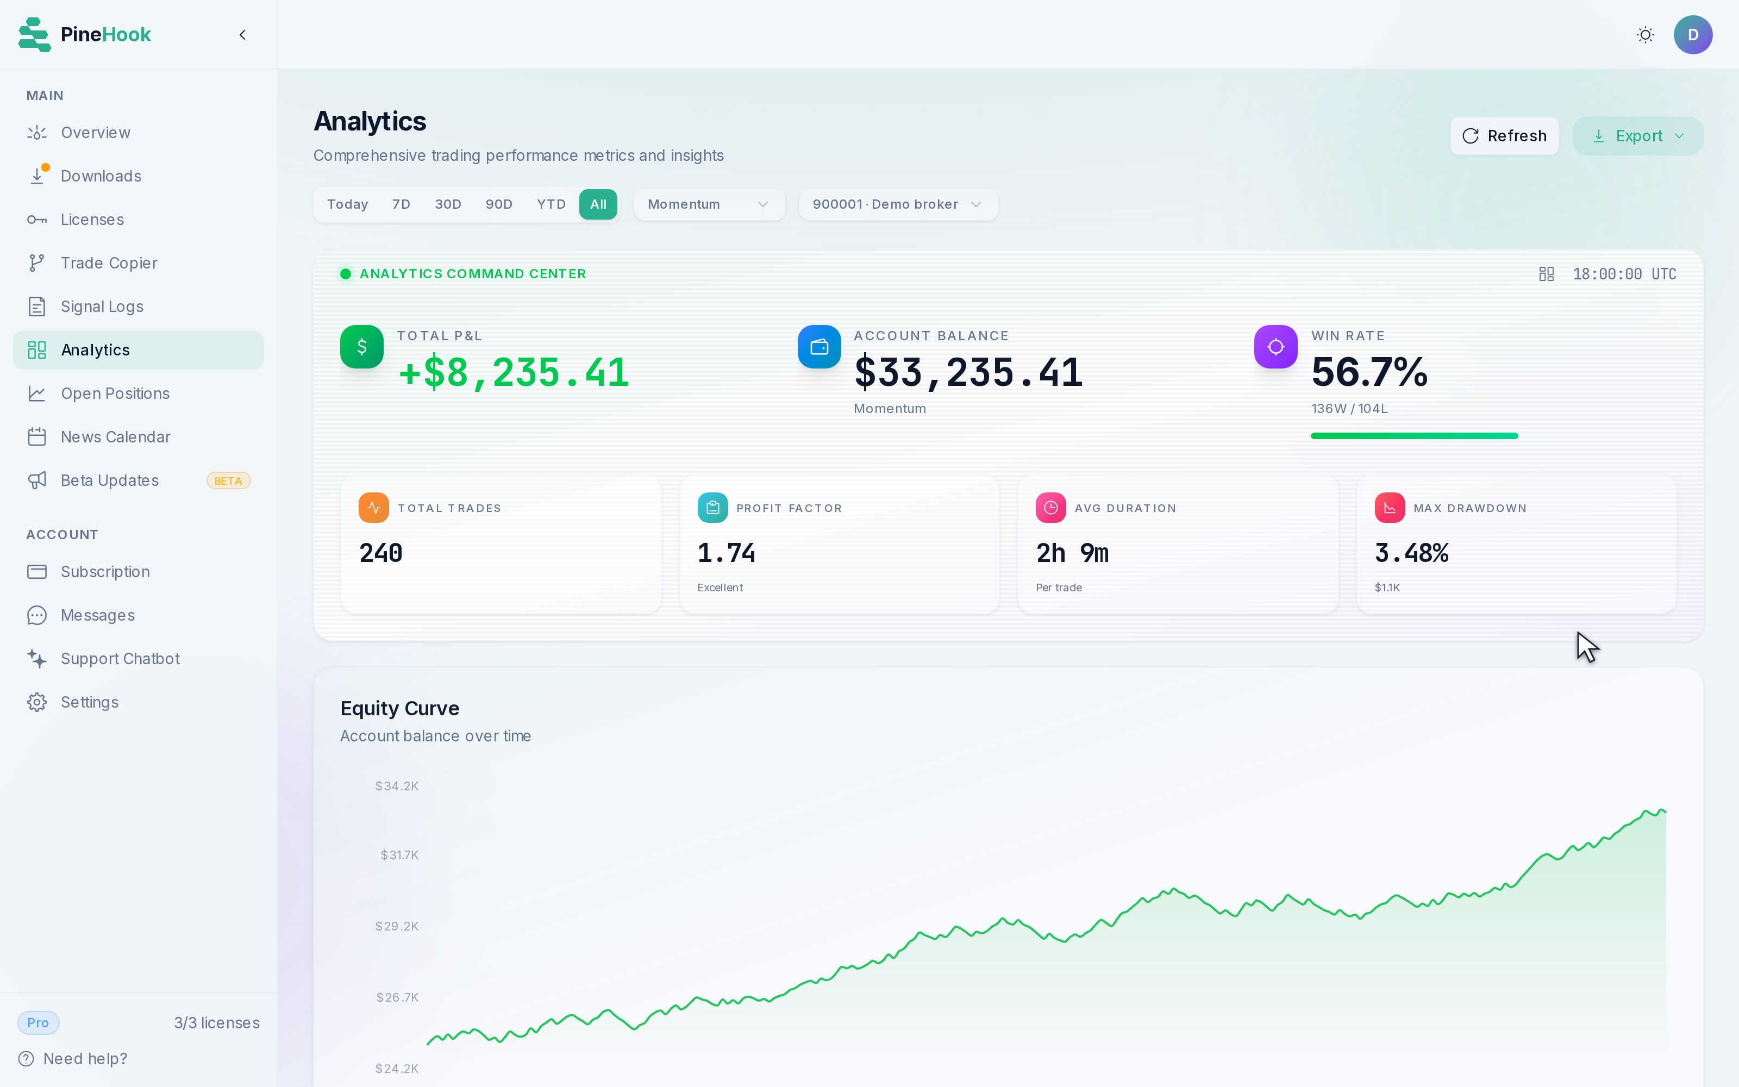Open the Export dropdown

point(1638,136)
